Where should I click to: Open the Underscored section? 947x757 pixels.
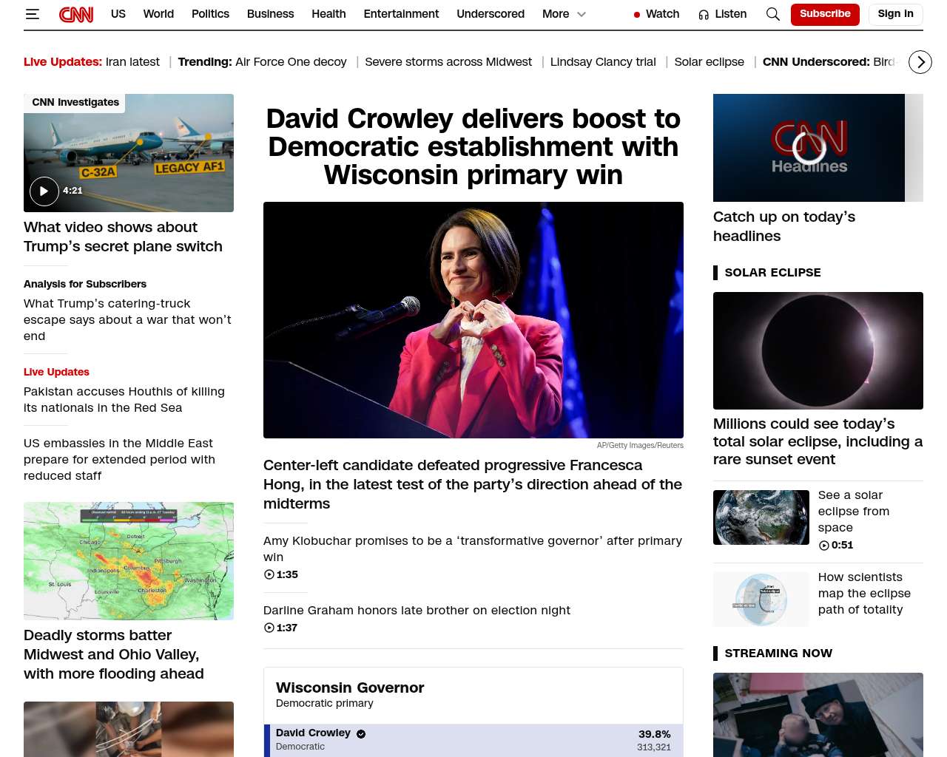(x=491, y=14)
